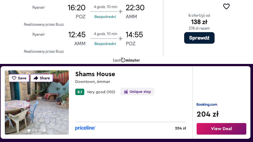Image resolution: width=253 pixels, height=142 pixels.
Task: Select the Booking.com logo
Action: 207,104
